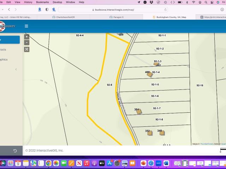The height and width of the screenshot is (169, 226).
Task: Open Zoom from the Dock
Action: click(159, 163)
